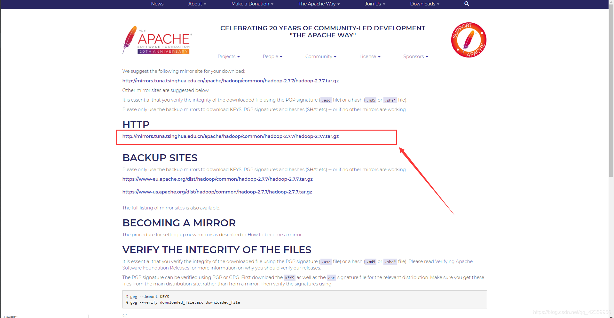614x318 pixels.
Task: Open The Apache Way dropdown menu
Action: [x=319, y=4]
